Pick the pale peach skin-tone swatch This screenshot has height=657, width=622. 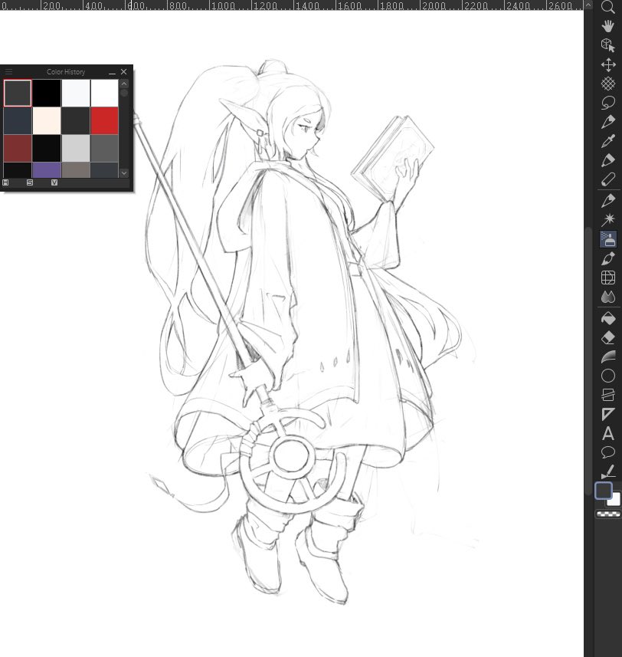click(x=47, y=120)
